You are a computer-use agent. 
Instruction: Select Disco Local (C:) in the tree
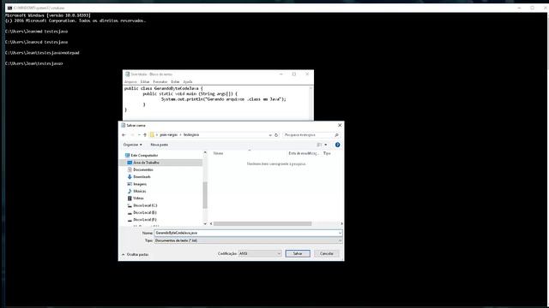(x=145, y=205)
